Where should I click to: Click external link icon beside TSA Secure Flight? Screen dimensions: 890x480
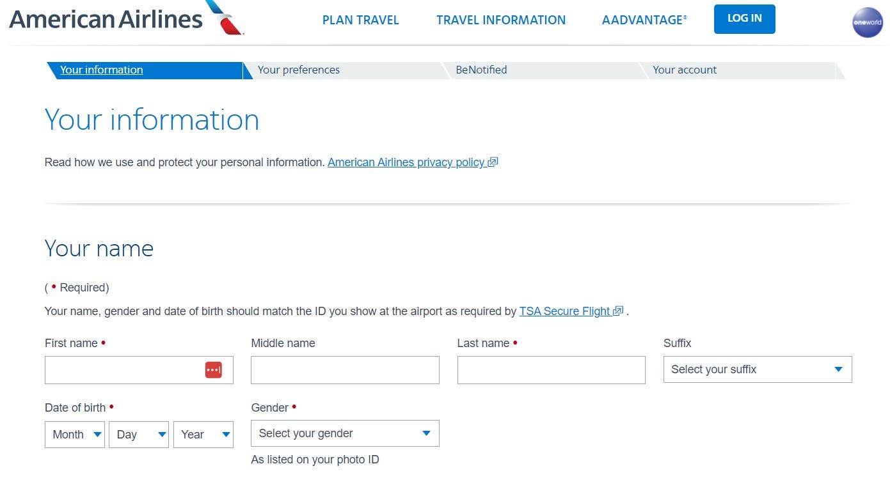pyautogui.click(x=618, y=311)
